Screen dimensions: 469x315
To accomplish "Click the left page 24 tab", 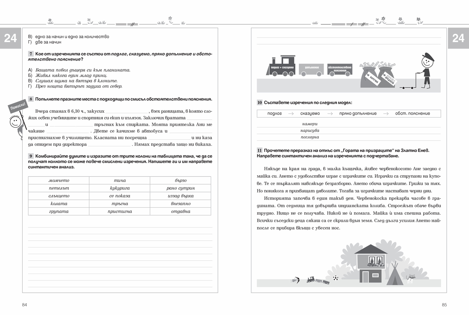I will (11, 38).
